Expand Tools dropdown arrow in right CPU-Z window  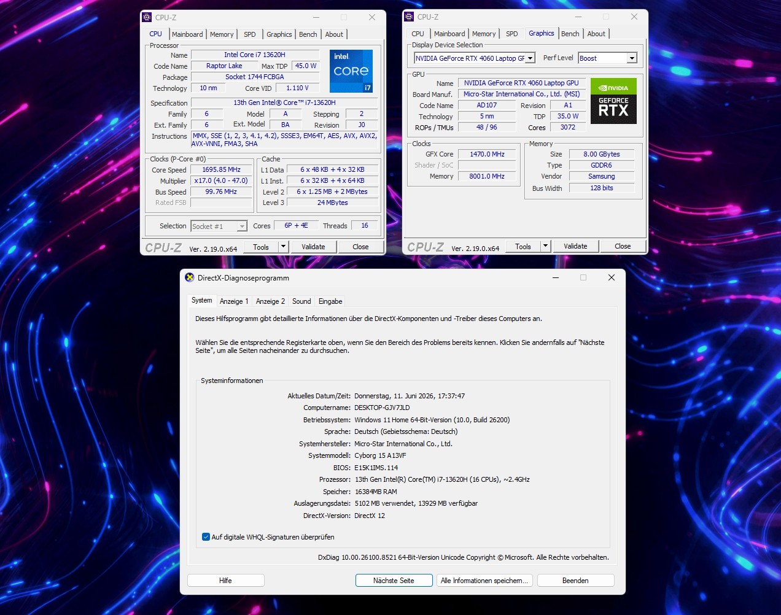point(545,246)
